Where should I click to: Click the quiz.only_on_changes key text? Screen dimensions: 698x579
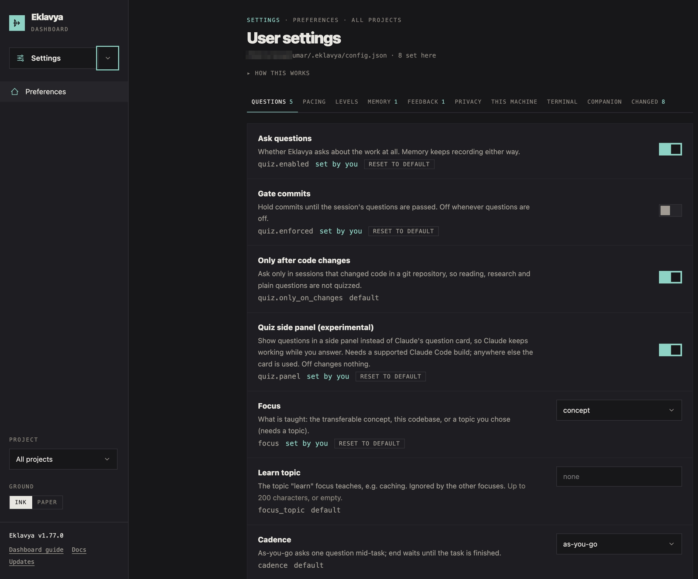coord(300,298)
